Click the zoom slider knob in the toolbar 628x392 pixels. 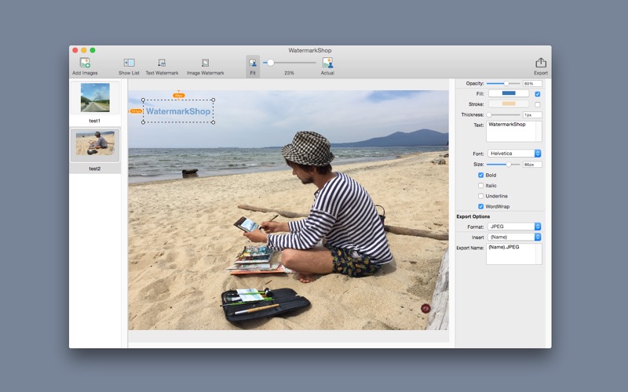click(271, 63)
